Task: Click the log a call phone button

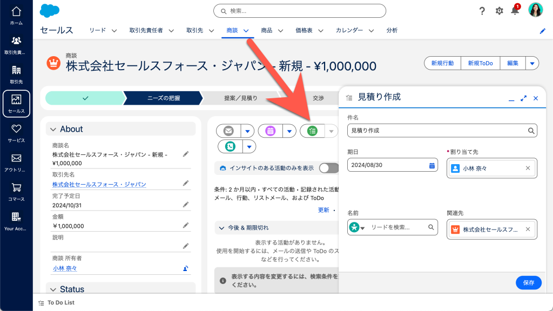Action: (x=230, y=146)
